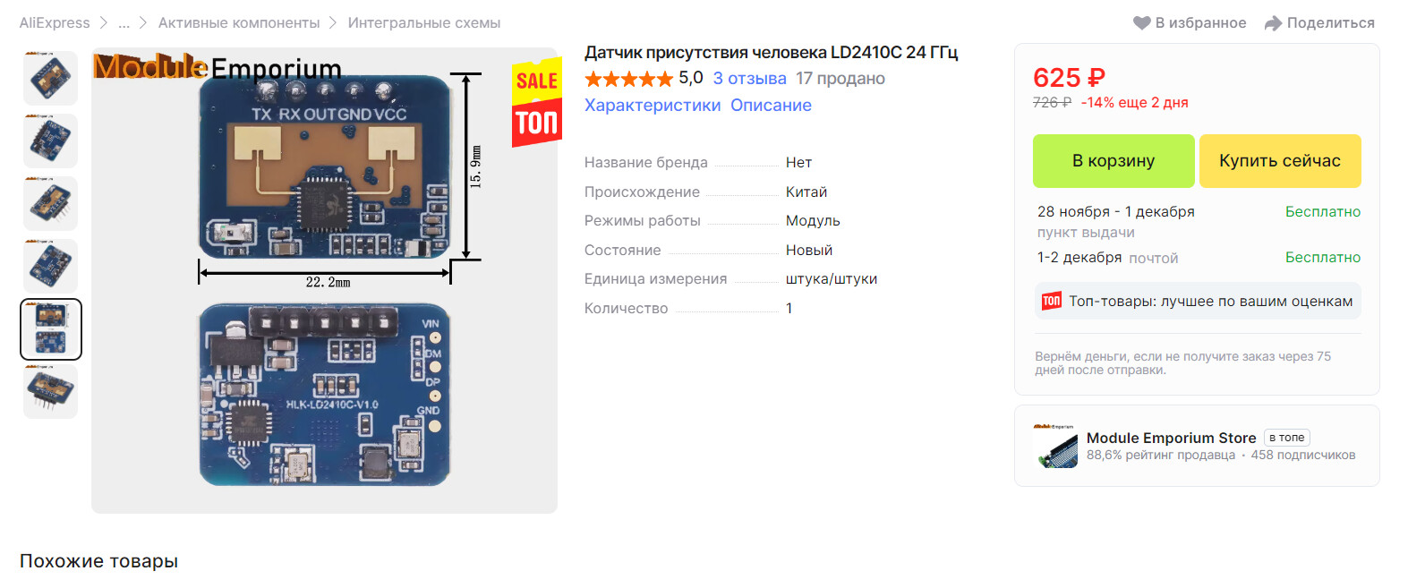Image resolution: width=1408 pixels, height=588 pixels.
Task: Select the last product thumbnail
Action: [50, 391]
